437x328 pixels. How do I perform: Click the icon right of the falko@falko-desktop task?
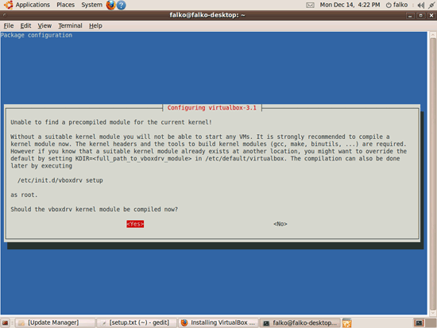pos(347,322)
